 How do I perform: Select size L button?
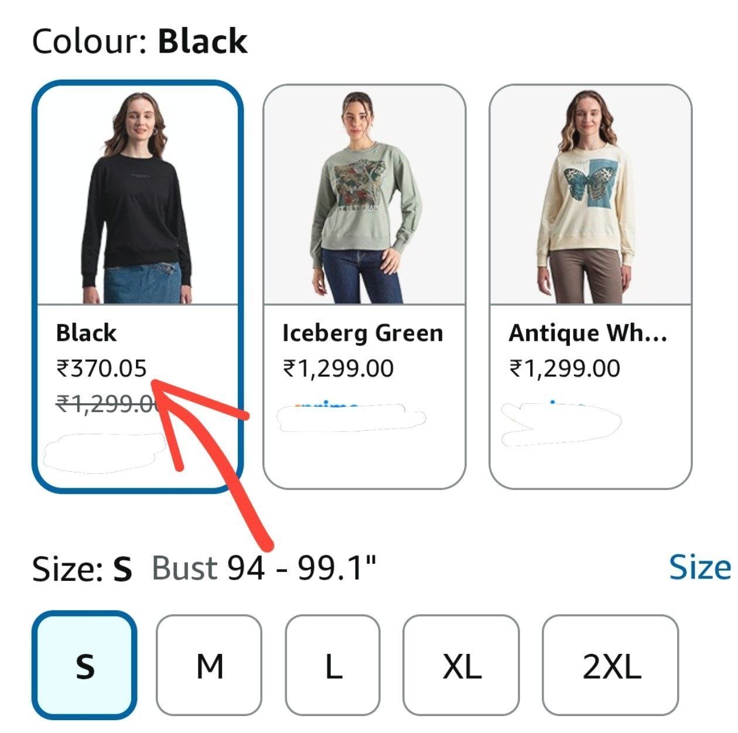[333, 665]
